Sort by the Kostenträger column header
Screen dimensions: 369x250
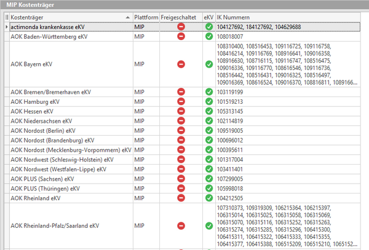click(61, 17)
